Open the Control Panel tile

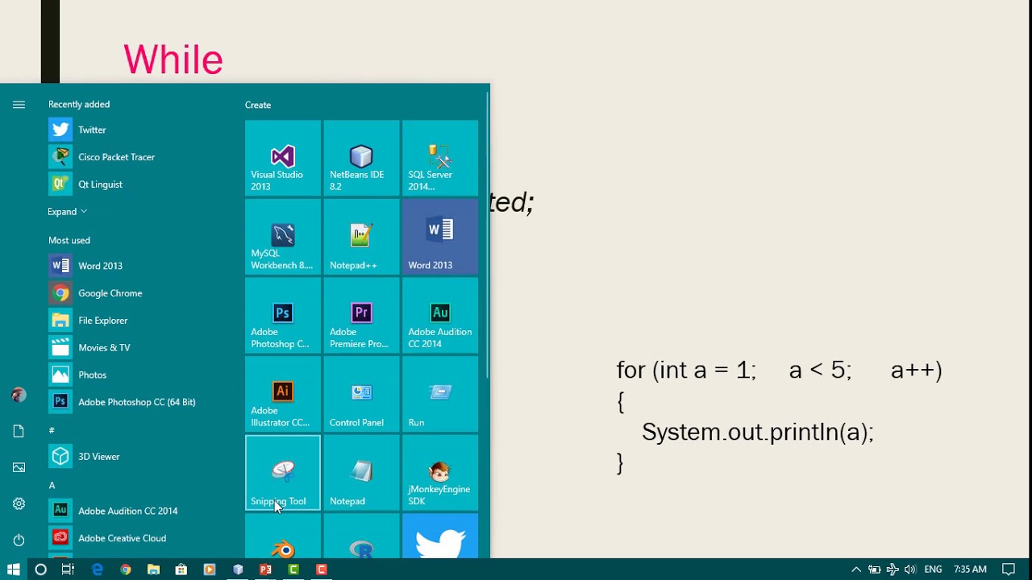(361, 394)
